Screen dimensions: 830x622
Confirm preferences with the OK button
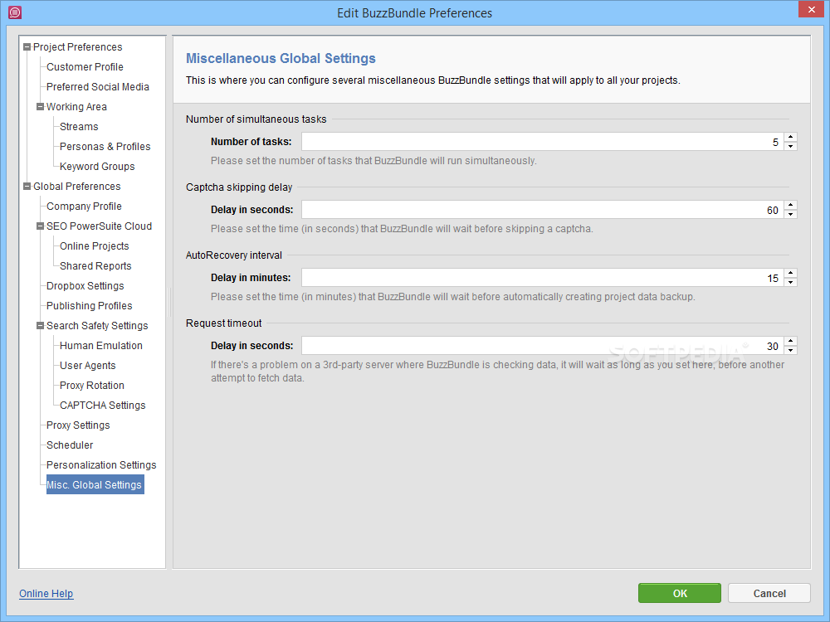coord(680,594)
